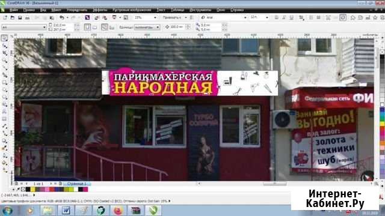The height and width of the screenshot is (216, 385).
Task: Toggle landscape page orientation
Action: point(95,27)
